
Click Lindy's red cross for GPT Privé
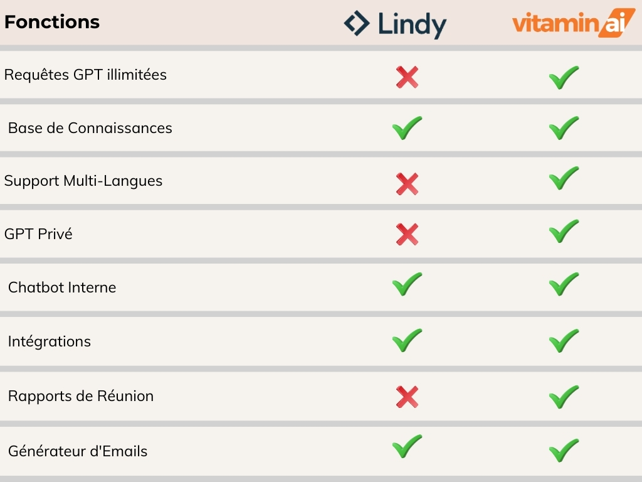[x=407, y=235]
